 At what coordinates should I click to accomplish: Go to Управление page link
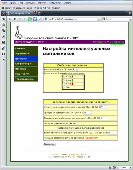click(x=26, y=53)
